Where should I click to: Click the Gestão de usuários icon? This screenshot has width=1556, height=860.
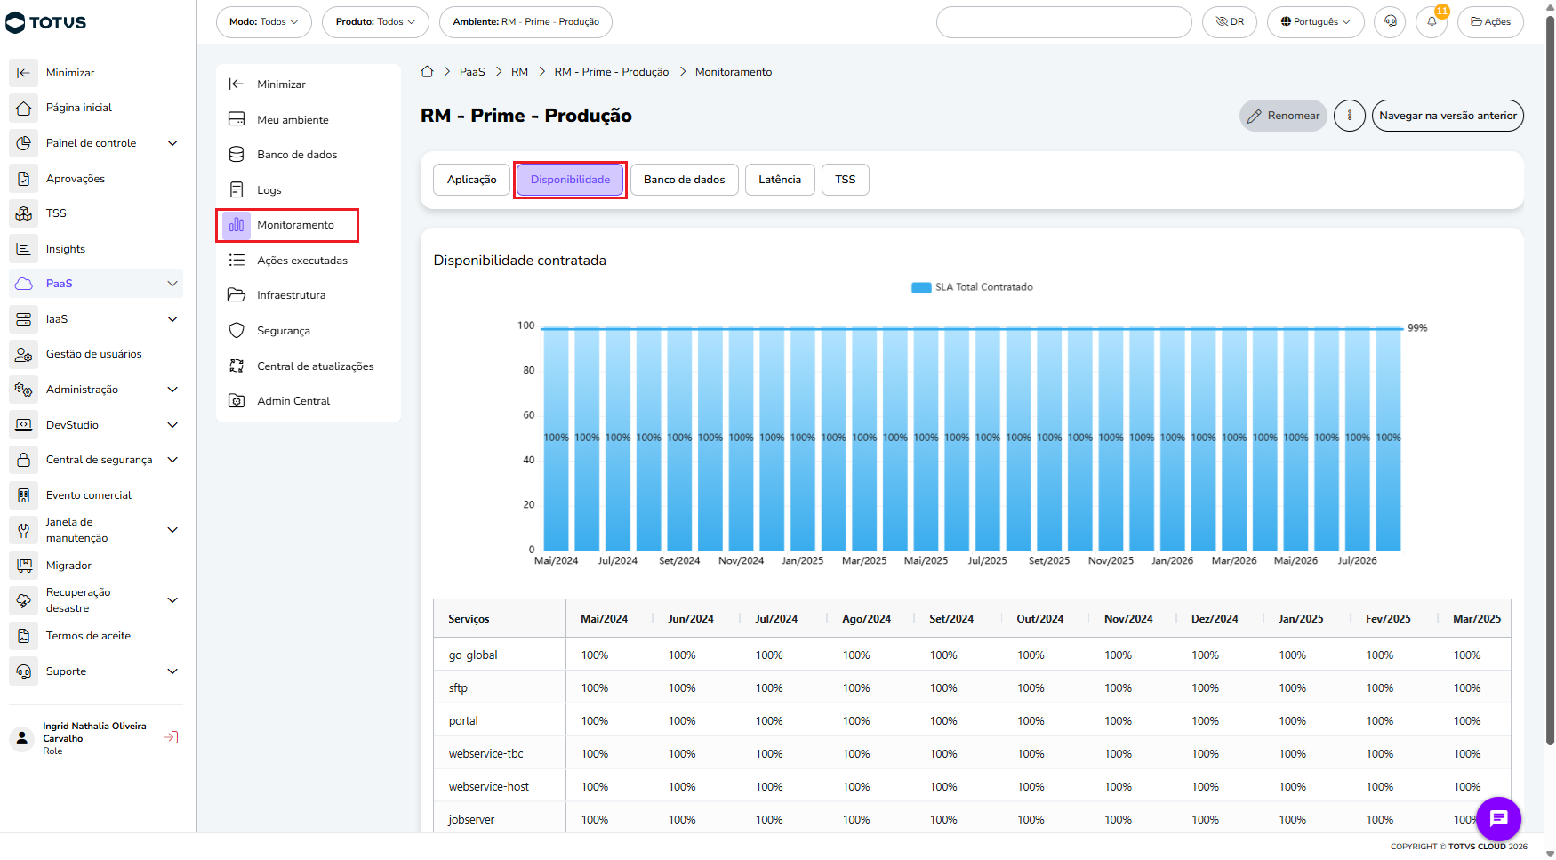(24, 354)
